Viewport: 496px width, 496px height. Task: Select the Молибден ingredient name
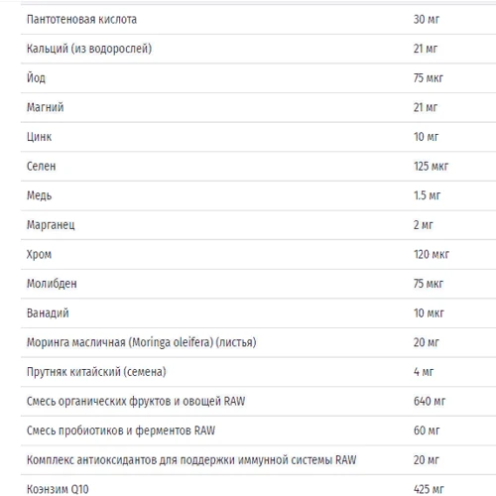(52, 284)
